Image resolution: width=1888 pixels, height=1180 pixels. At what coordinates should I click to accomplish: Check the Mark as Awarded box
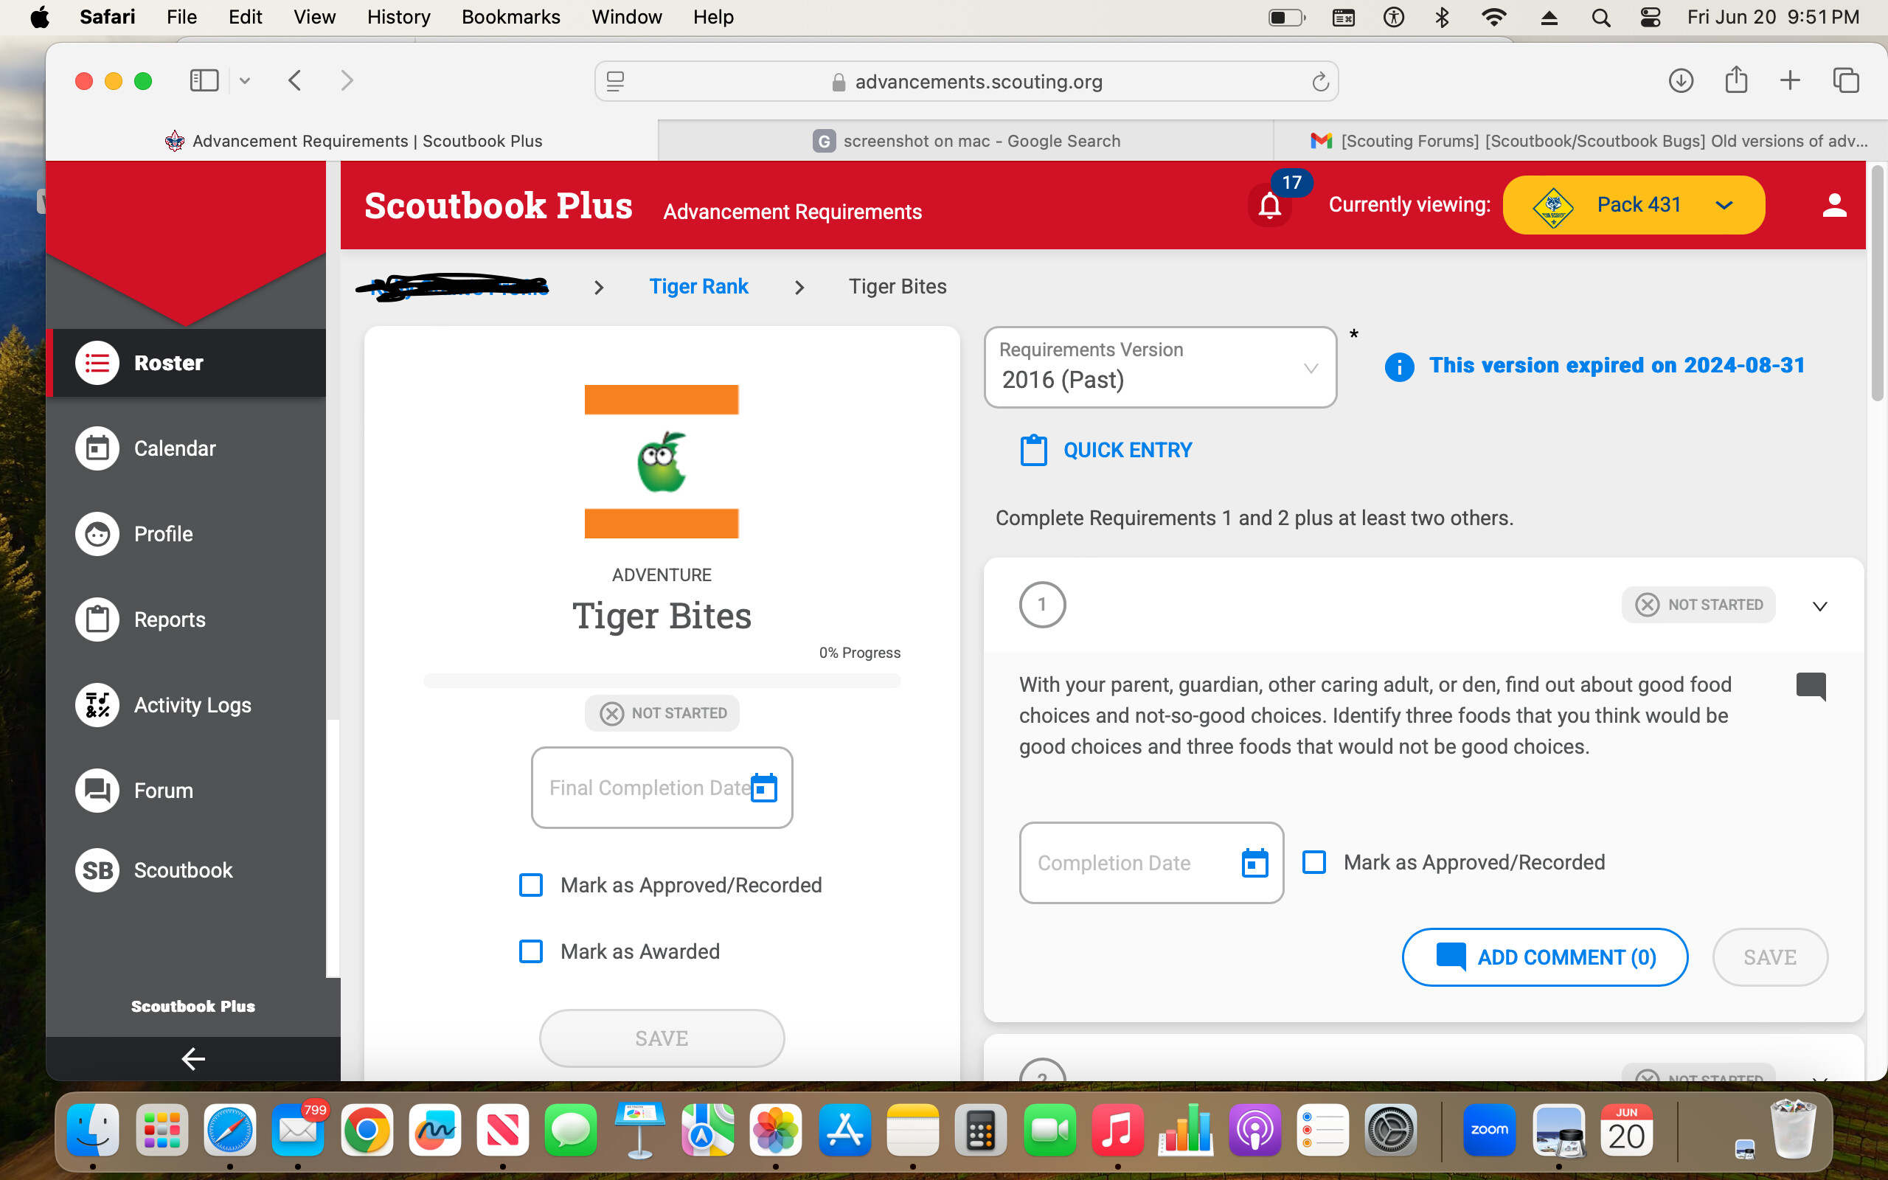[x=530, y=951]
